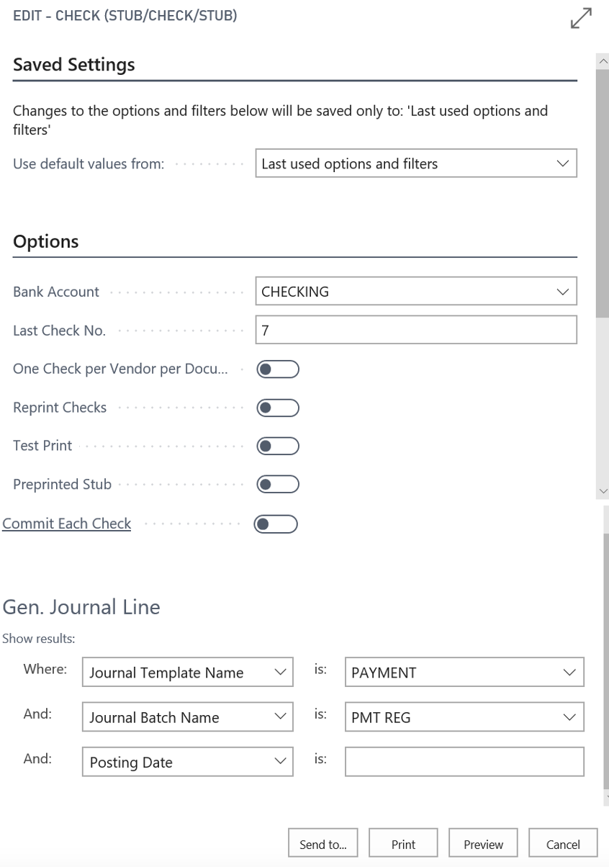
Task: Open the Use default values from dropdown
Action: pos(566,163)
